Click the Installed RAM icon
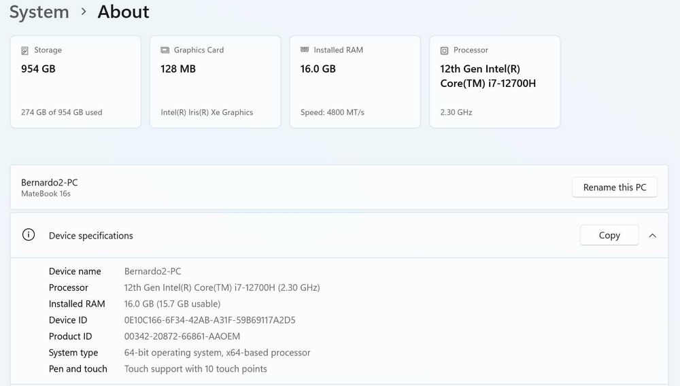 coord(305,50)
